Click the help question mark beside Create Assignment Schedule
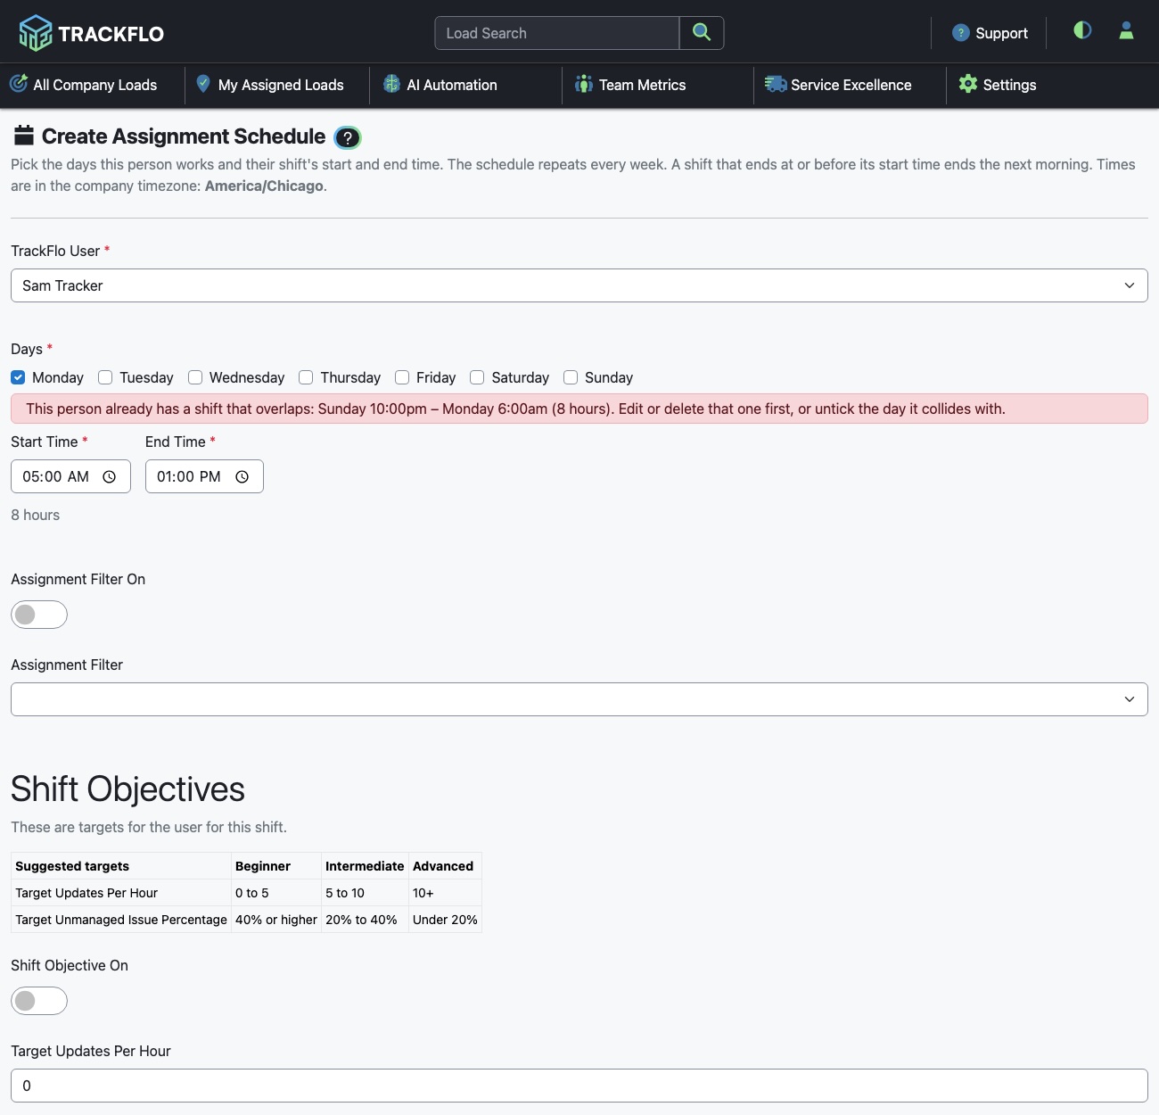This screenshot has height=1115, width=1159. click(348, 137)
